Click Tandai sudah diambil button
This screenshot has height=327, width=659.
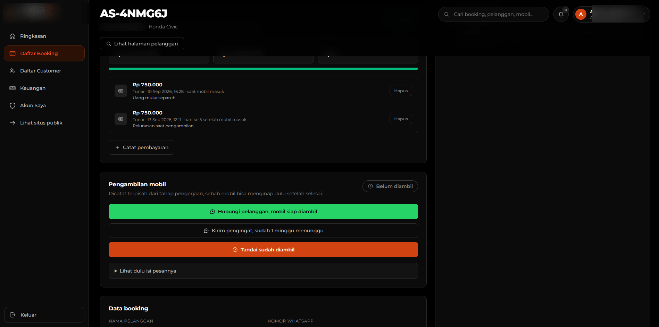point(263,250)
